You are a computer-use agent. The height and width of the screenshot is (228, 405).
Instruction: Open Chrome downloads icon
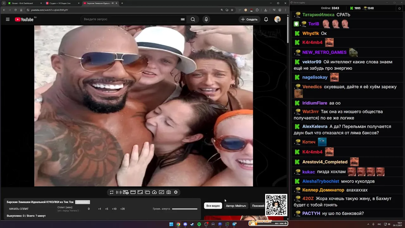[x=265, y=10]
